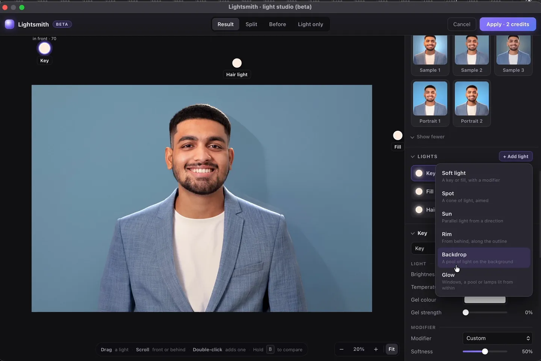
Task: Choose Spot from the Add light menu
Action: (484, 196)
